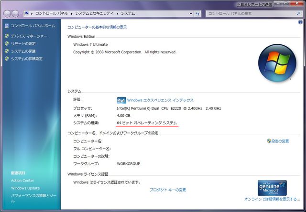Open システムの詳細設定 link
The width and height of the screenshot is (306, 212).
(27, 59)
